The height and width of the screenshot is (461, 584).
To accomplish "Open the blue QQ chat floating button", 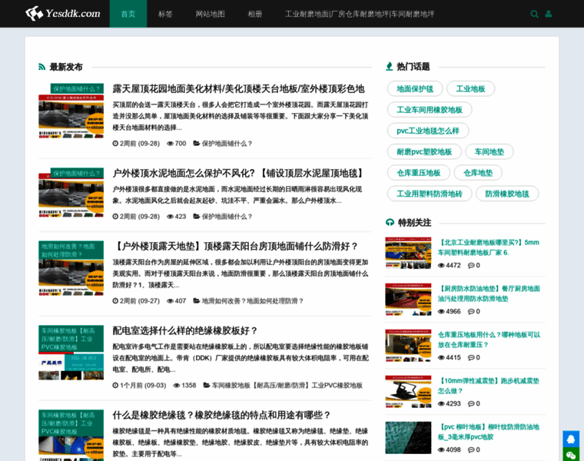I will click(571, 439).
